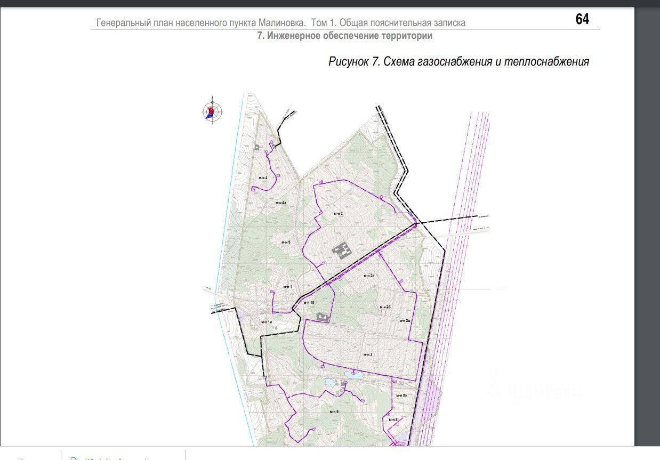Click the м-н 3 district label
The image size is (660, 460).
tap(367, 354)
